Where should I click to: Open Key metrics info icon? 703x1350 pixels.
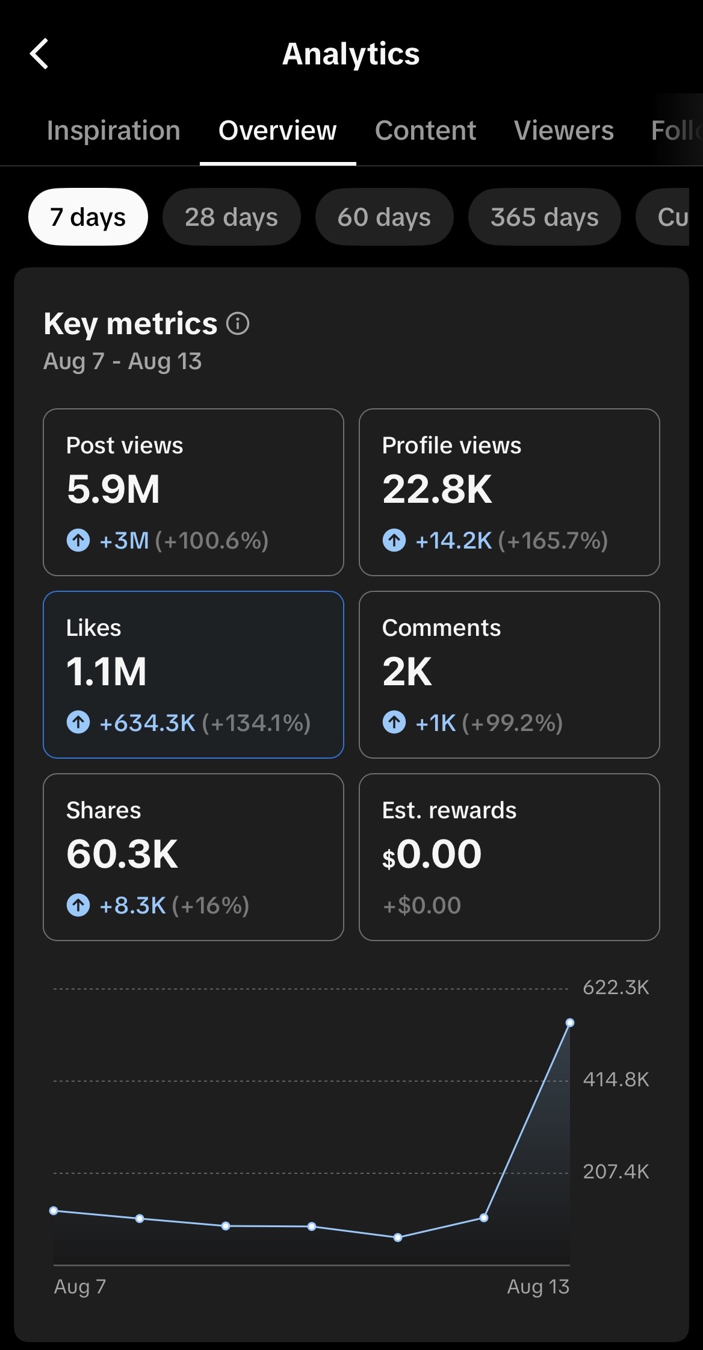238,323
